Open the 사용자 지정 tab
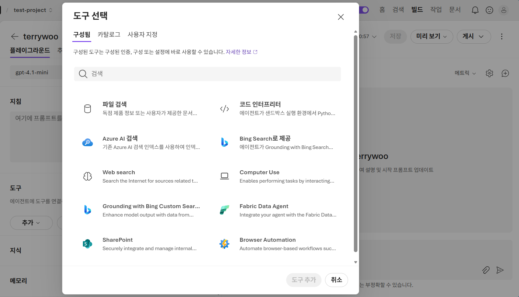519x297 pixels. tap(142, 35)
